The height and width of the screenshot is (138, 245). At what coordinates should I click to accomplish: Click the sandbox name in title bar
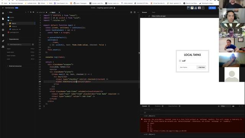coord(105,8)
